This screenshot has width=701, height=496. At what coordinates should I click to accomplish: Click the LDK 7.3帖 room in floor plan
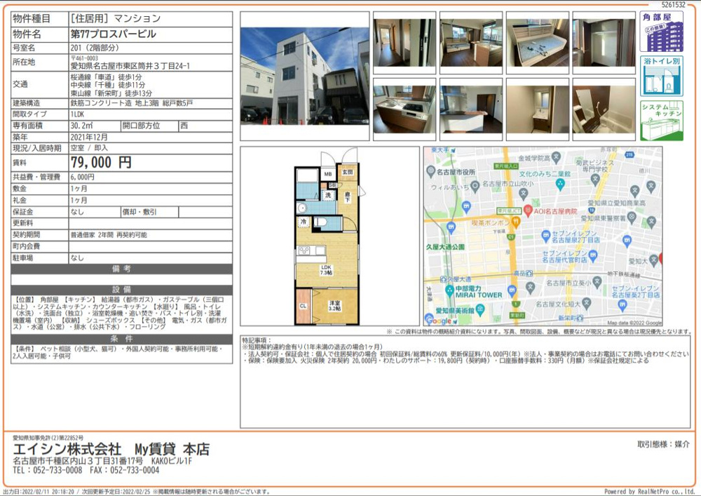pos(326,269)
